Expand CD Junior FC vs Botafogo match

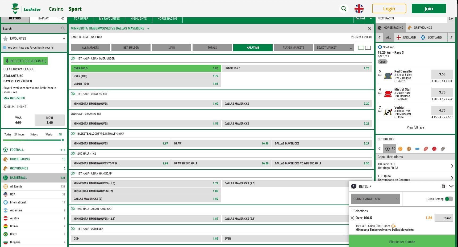click(x=415, y=166)
